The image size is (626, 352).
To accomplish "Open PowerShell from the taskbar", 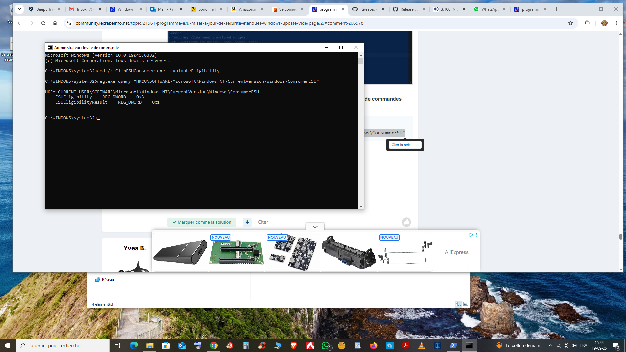I will coord(453,345).
